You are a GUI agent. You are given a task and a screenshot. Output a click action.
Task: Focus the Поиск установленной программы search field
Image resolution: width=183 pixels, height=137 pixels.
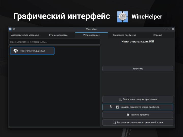[x=54, y=42]
